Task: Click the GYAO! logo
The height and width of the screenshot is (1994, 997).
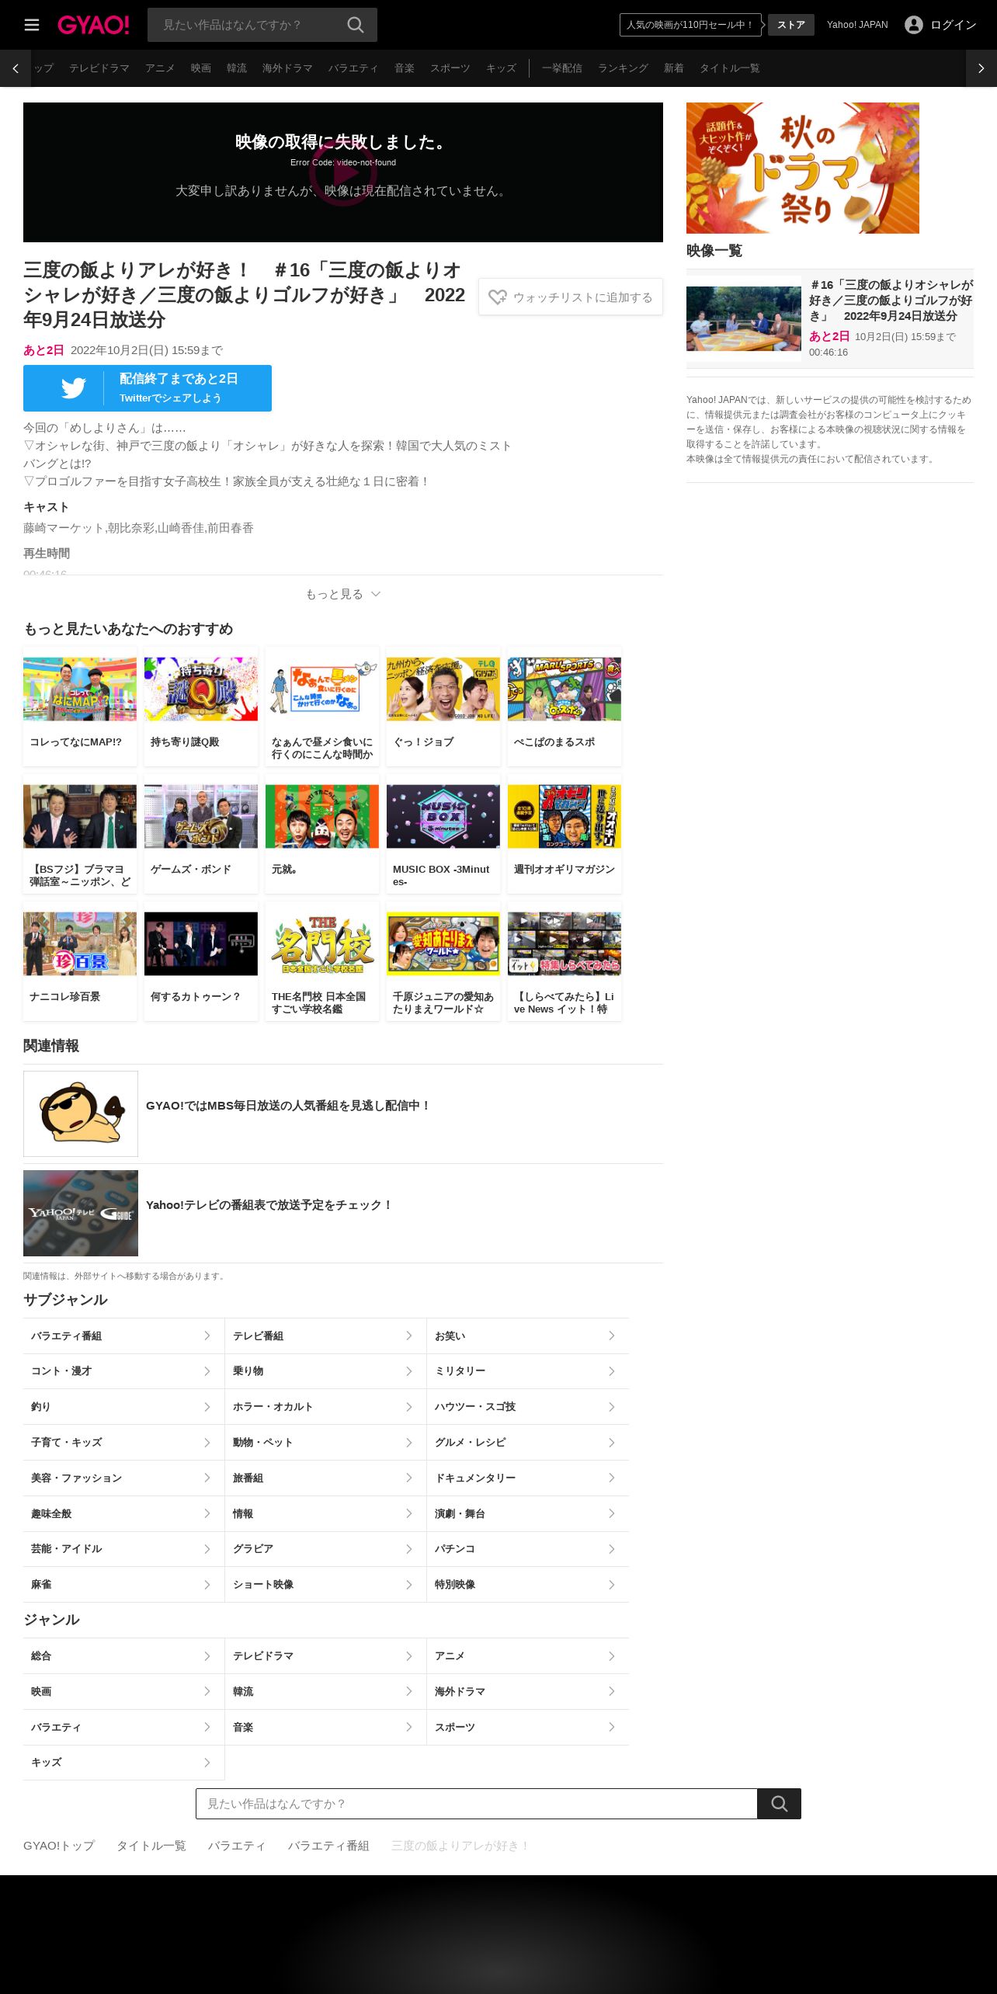Action: [x=93, y=25]
